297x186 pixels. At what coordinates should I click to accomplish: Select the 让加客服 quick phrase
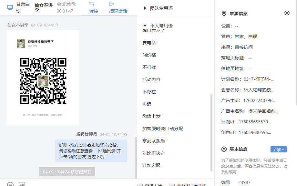click(151, 166)
